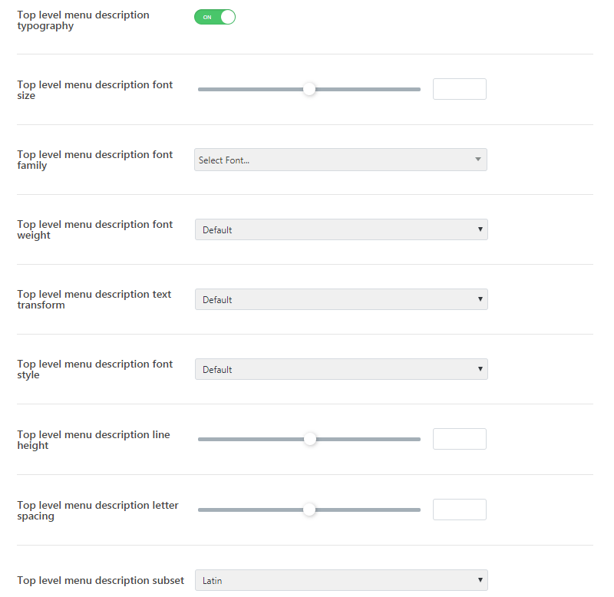Focus the line height value field
This screenshot has height=597, width=614.
click(459, 439)
